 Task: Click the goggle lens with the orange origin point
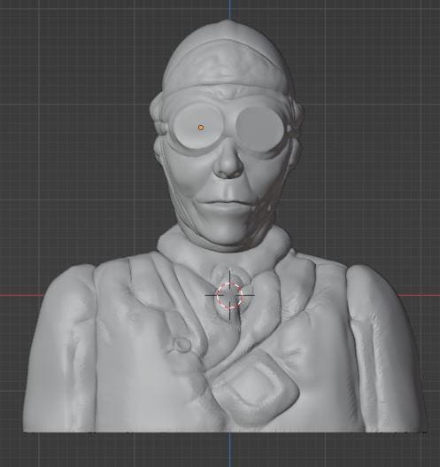[x=197, y=128]
